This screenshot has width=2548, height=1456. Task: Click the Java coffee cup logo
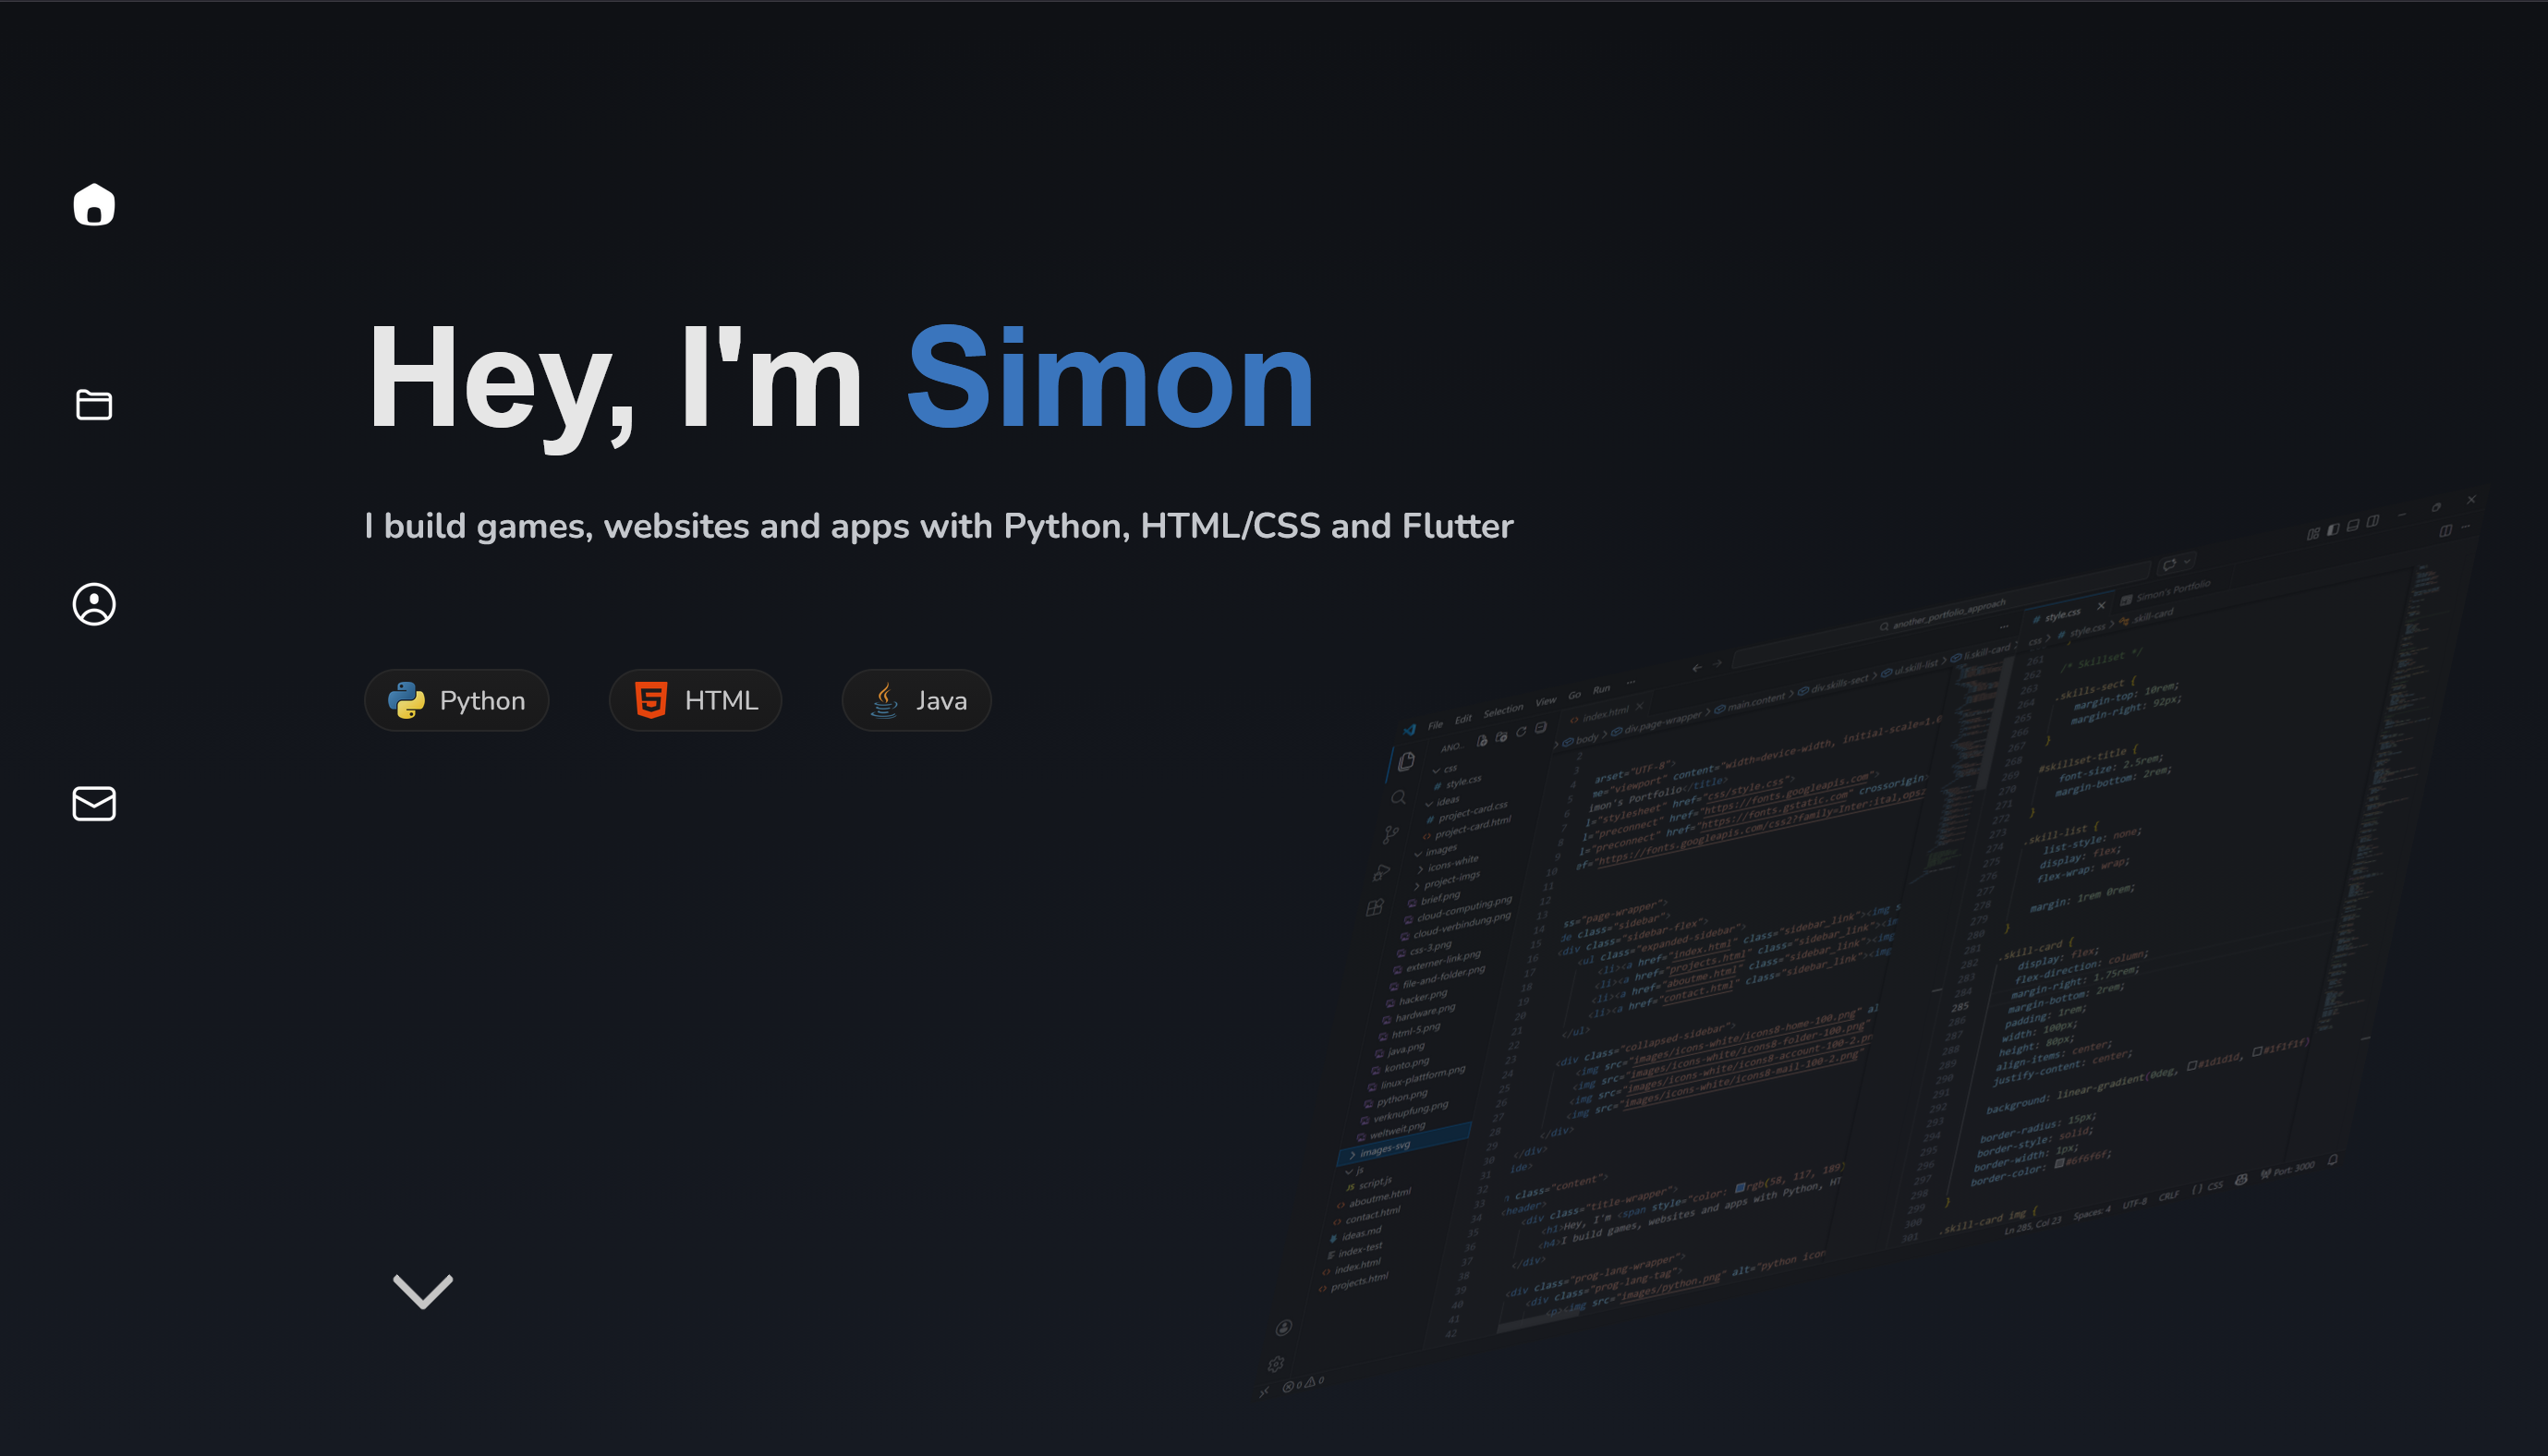884,700
